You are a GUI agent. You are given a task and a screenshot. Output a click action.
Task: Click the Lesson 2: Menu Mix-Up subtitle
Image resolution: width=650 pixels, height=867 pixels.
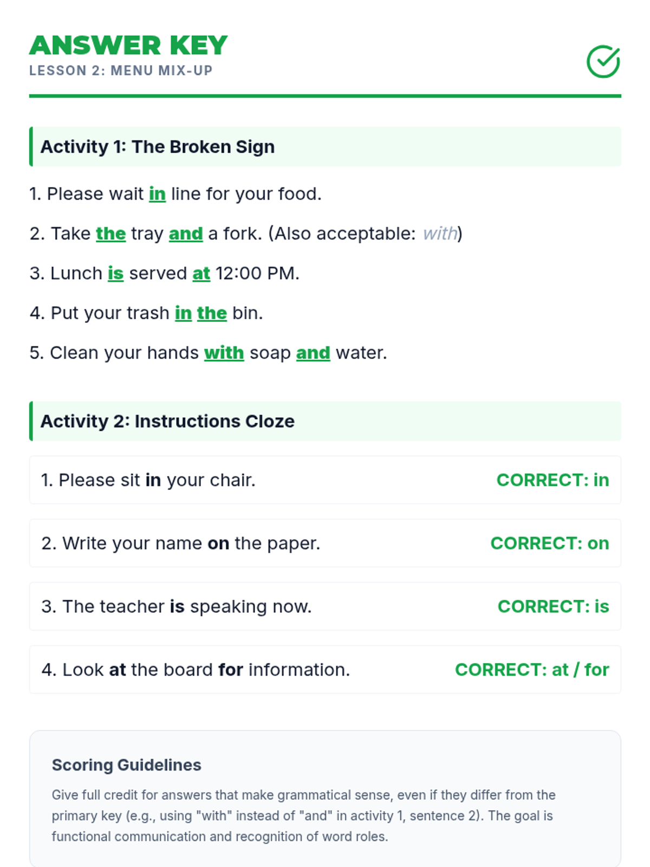click(x=121, y=70)
